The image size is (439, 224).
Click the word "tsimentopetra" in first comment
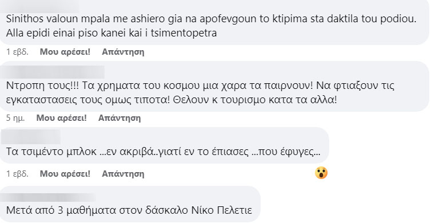pos(183,33)
